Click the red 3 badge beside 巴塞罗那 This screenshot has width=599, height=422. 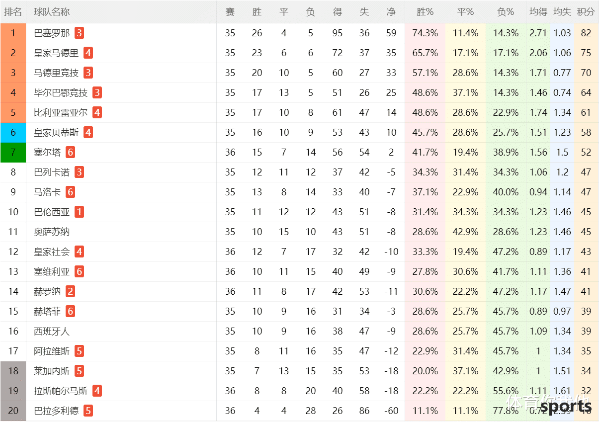tap(79, 33)
